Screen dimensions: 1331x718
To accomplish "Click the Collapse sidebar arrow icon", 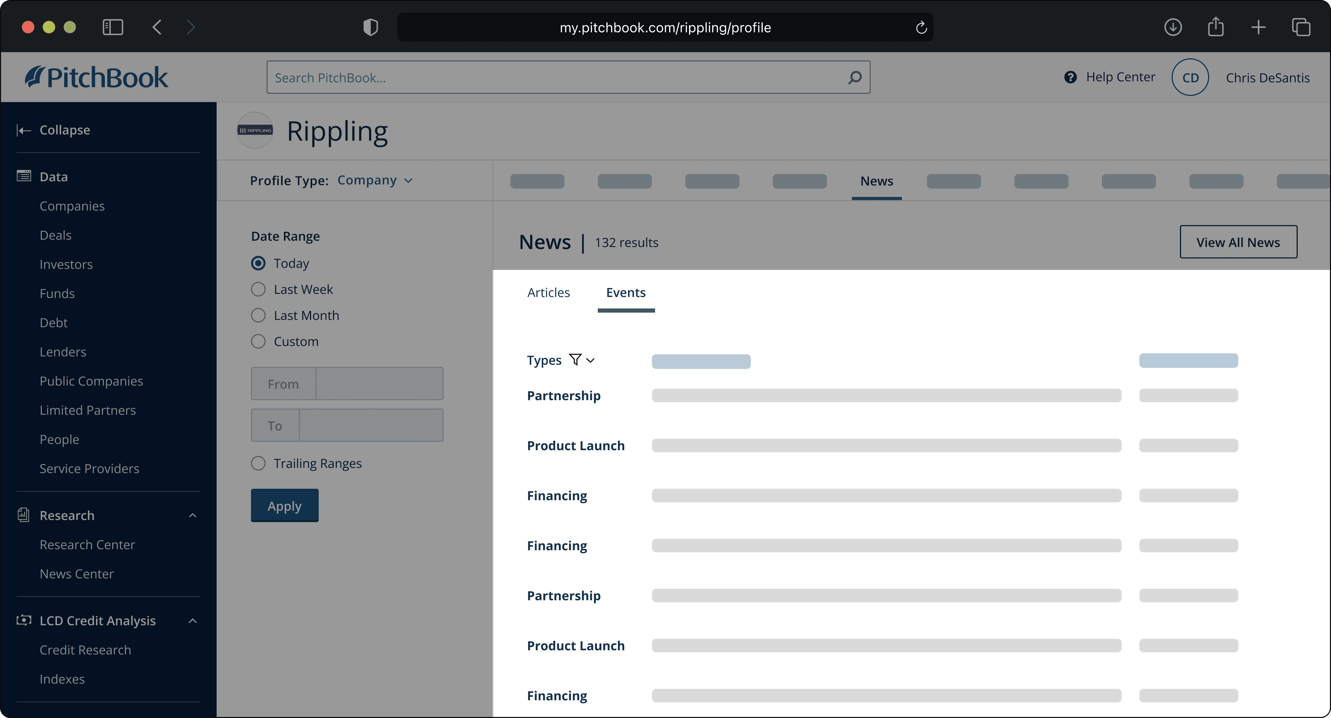I will tap(24, 130).
